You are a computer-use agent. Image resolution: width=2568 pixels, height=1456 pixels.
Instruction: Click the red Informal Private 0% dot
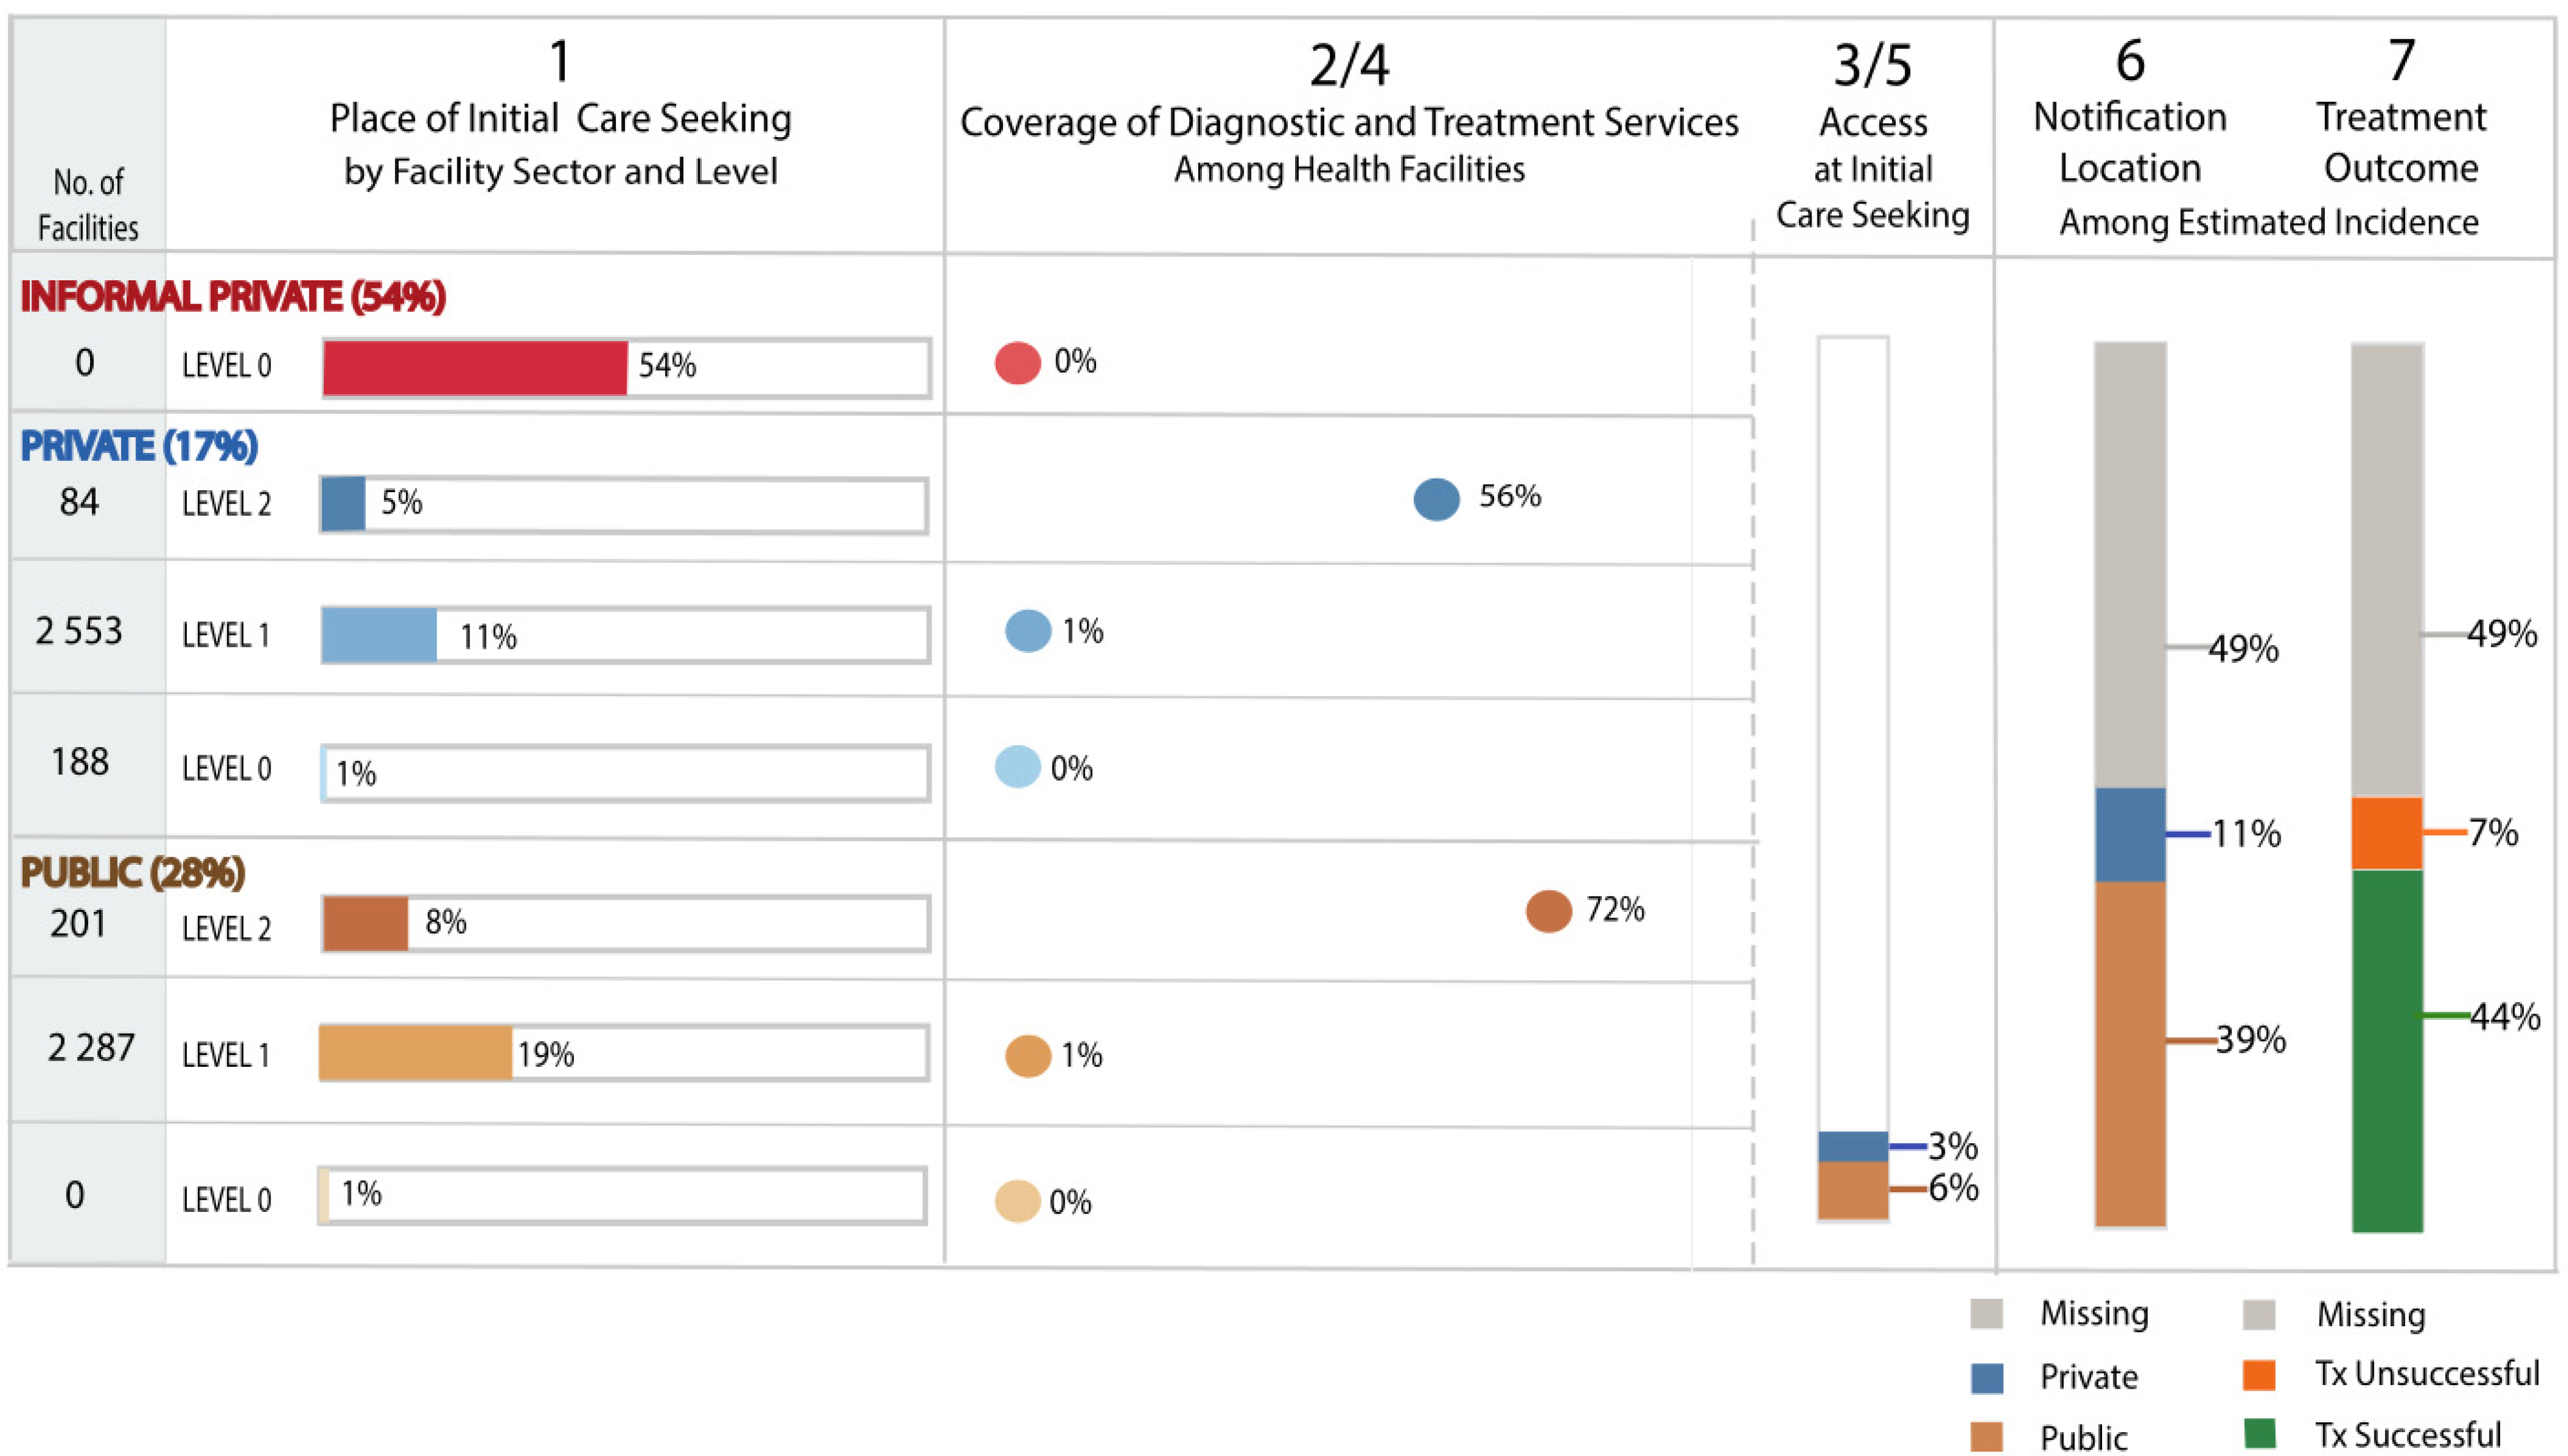pyautogui.click(x=1016, y=363)
